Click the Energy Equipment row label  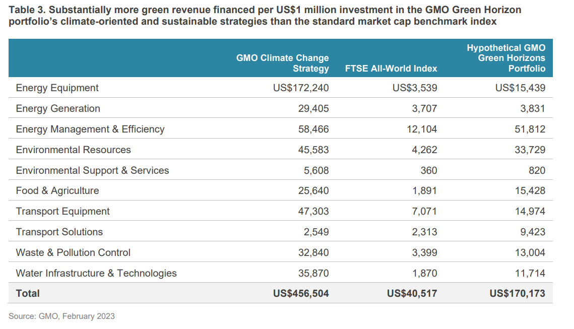tap(57, 88)
